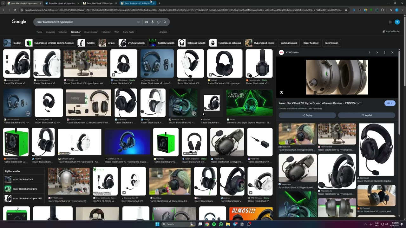Click the Git button in preview panel

390,103
